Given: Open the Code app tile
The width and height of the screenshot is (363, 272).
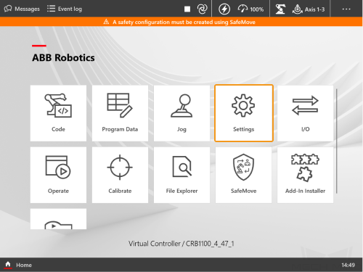Looking at the screenshot, I should click(58, 113).
